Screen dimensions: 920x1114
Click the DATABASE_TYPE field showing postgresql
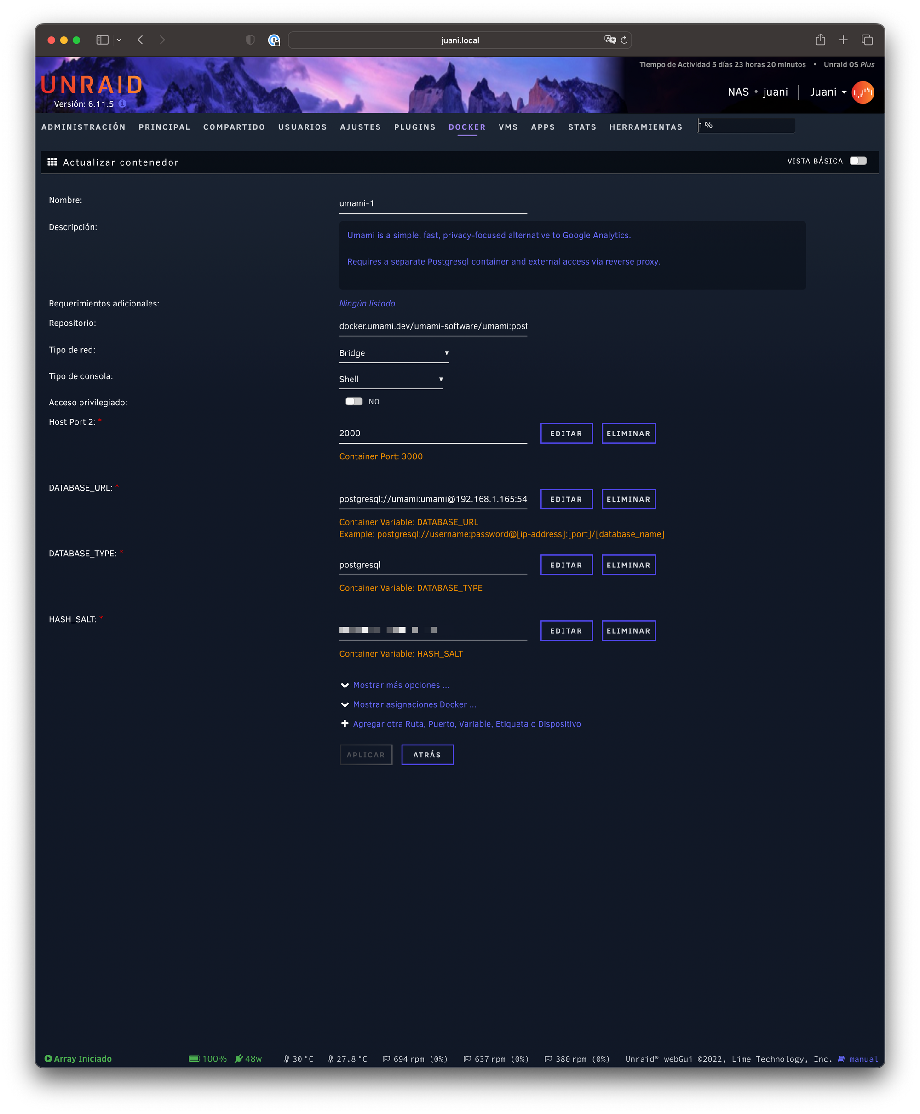pyautogui.click(x=433, y=565)
